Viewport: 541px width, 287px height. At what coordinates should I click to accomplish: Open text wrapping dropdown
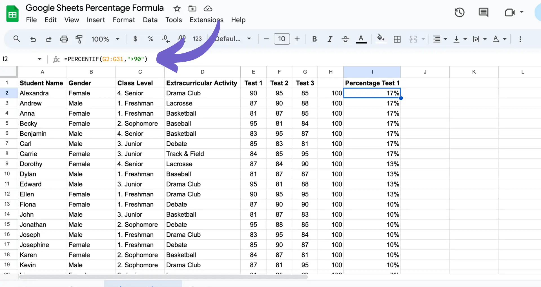[x=480, y=39]
